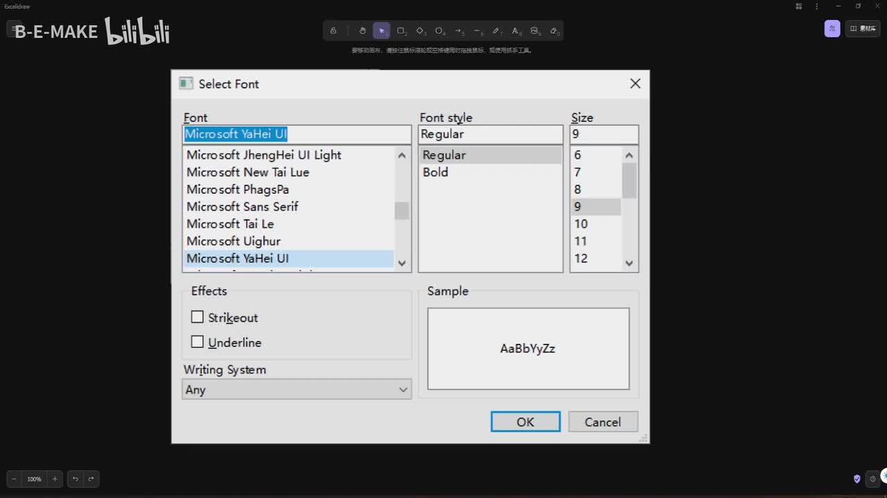The height and width of the screenshot is (498, 887).
Task: Select size 12 in the list
Action: coord(596,259)
